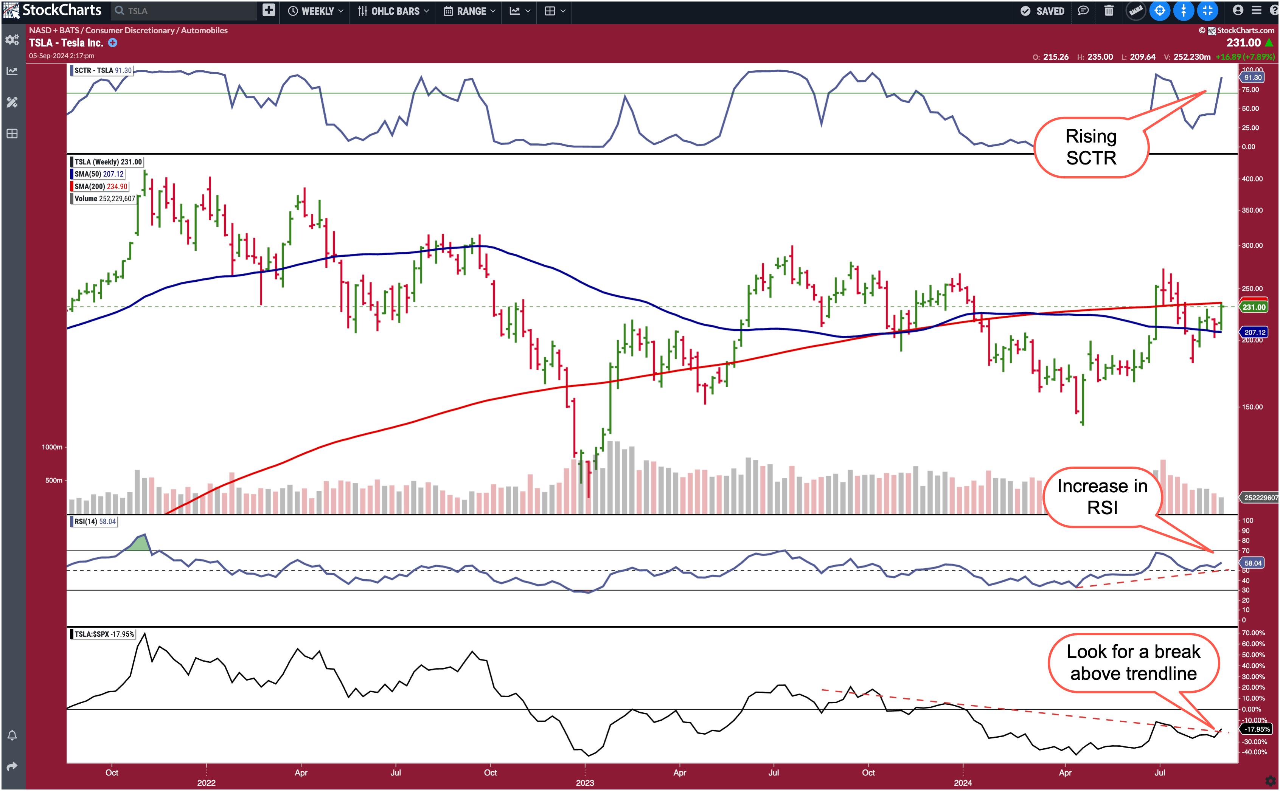Toggle the ruler measure tool
Image resolution: width=1280 pixels, height=791 pixels.
[x=1136, y=11]
